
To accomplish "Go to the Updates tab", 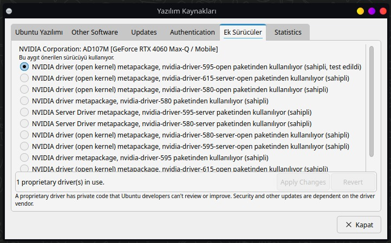I will pyautogui.click(x=144, y=32).
